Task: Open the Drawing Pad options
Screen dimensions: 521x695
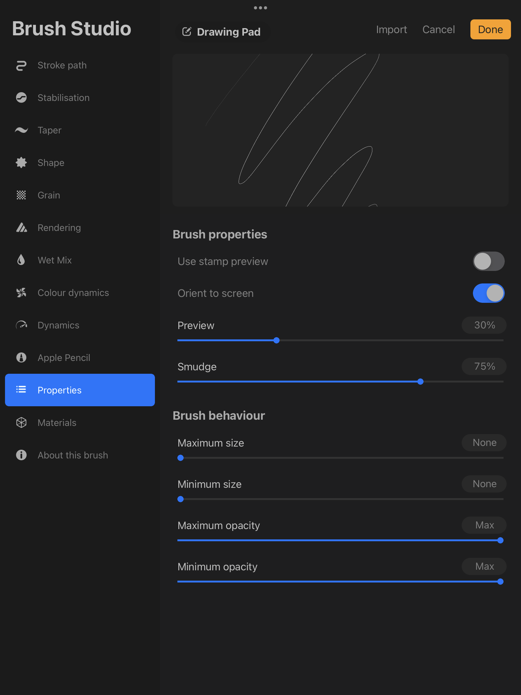Action: coord(222,32)
